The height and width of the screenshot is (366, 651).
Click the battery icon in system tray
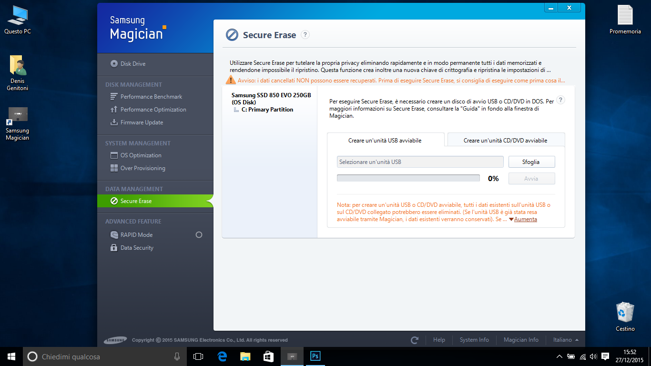(571, 356)
